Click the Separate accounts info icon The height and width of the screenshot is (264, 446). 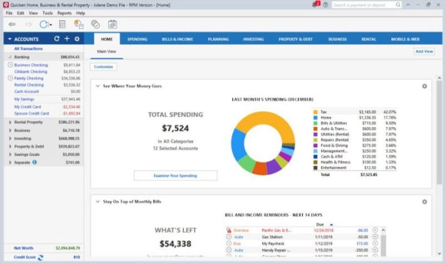point(35,162)
